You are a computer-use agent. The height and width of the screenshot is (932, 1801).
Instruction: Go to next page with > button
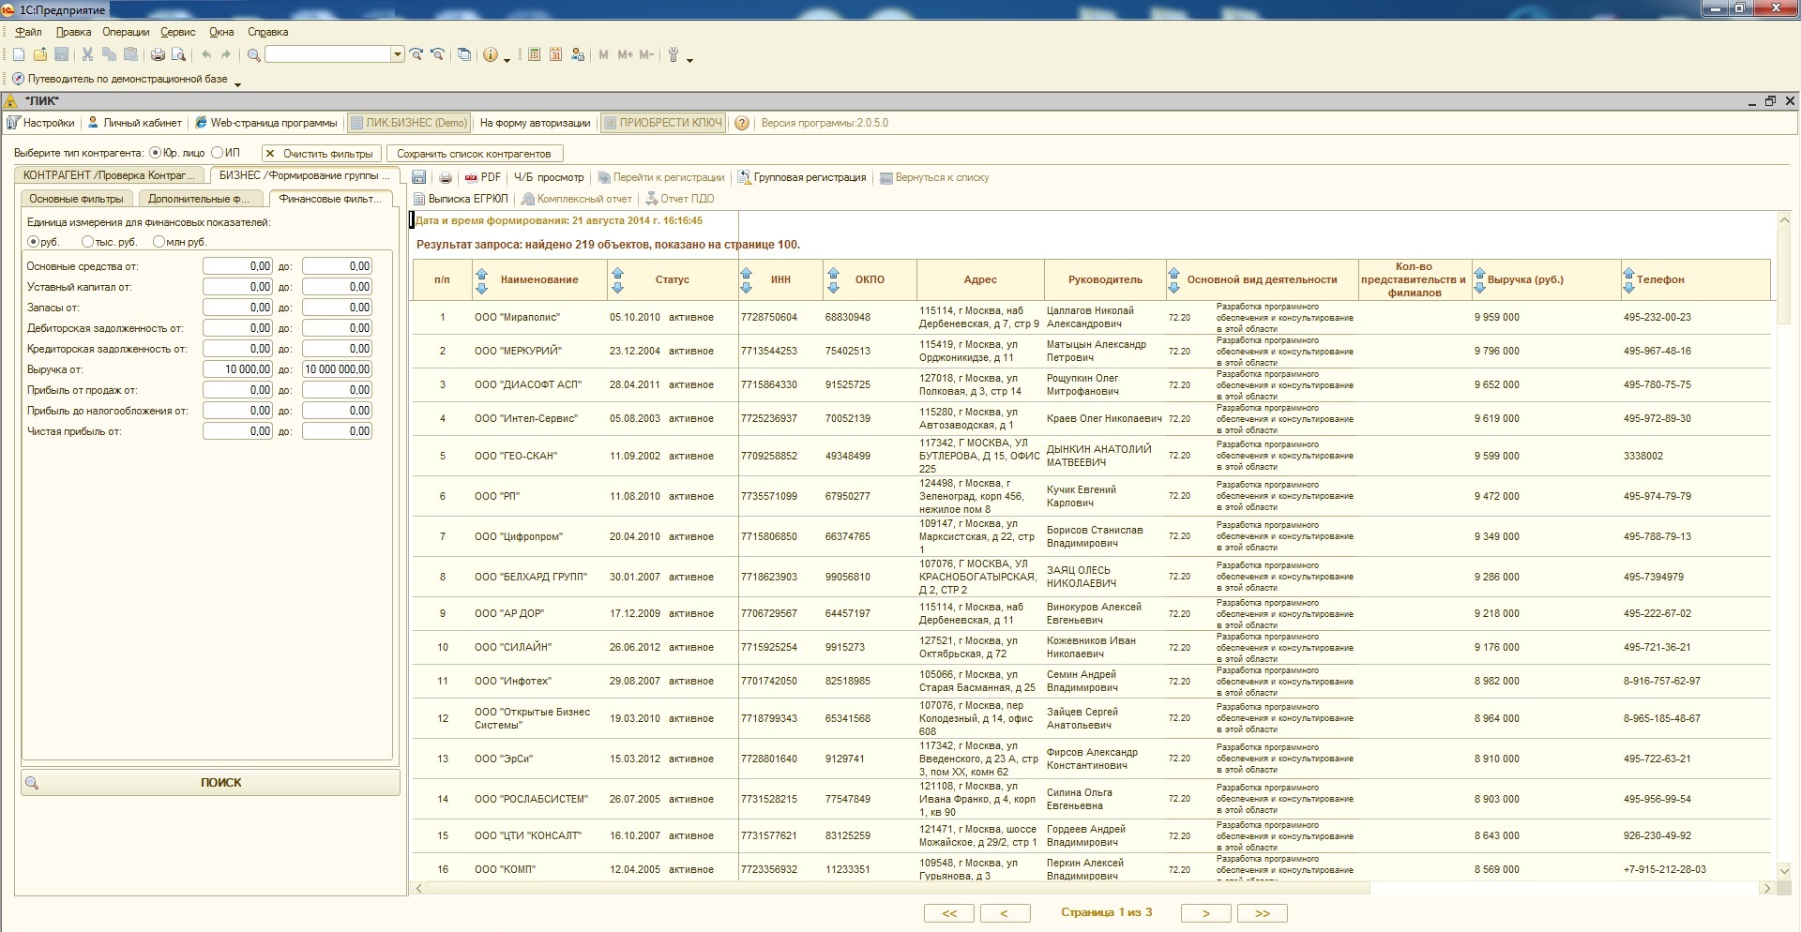coord(1206,913)
